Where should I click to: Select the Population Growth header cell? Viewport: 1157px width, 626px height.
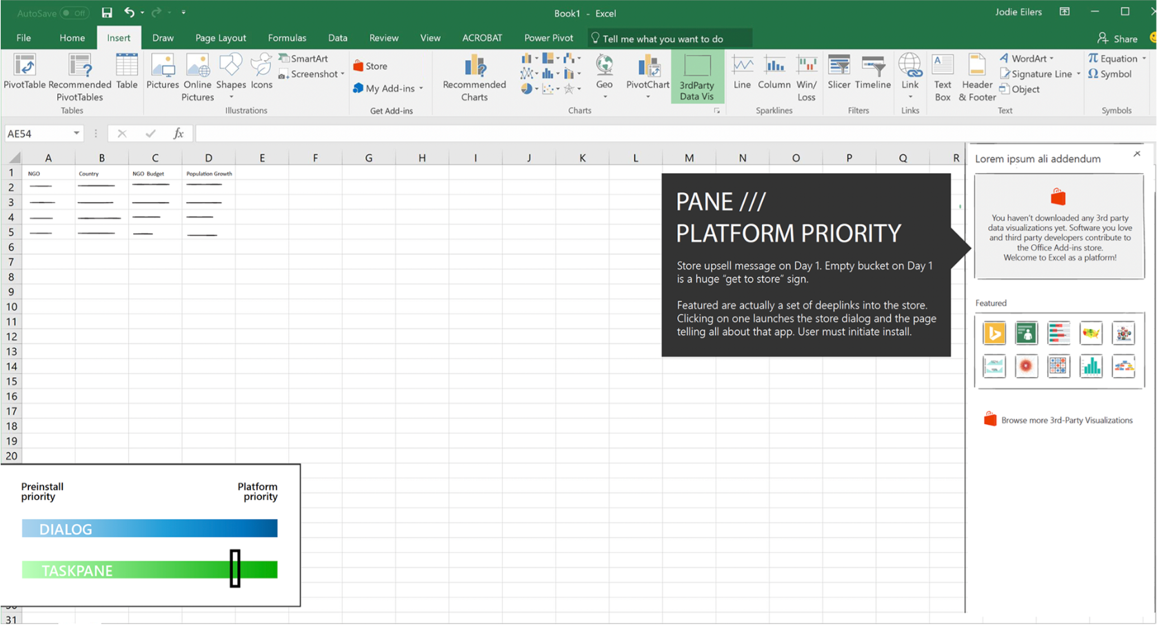[209, 173]
